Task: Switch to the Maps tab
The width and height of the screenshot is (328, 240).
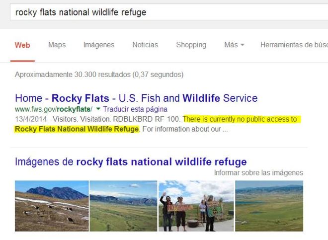Action: coord(57,45)
